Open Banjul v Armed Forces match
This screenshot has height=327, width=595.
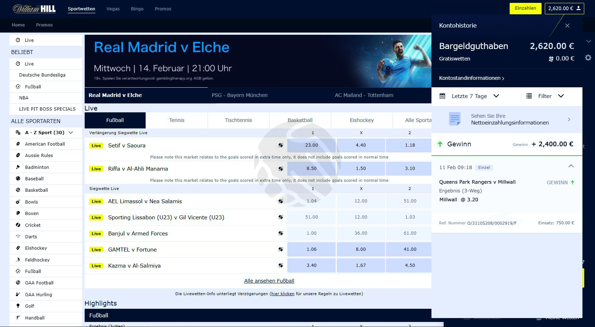[138, 233]
